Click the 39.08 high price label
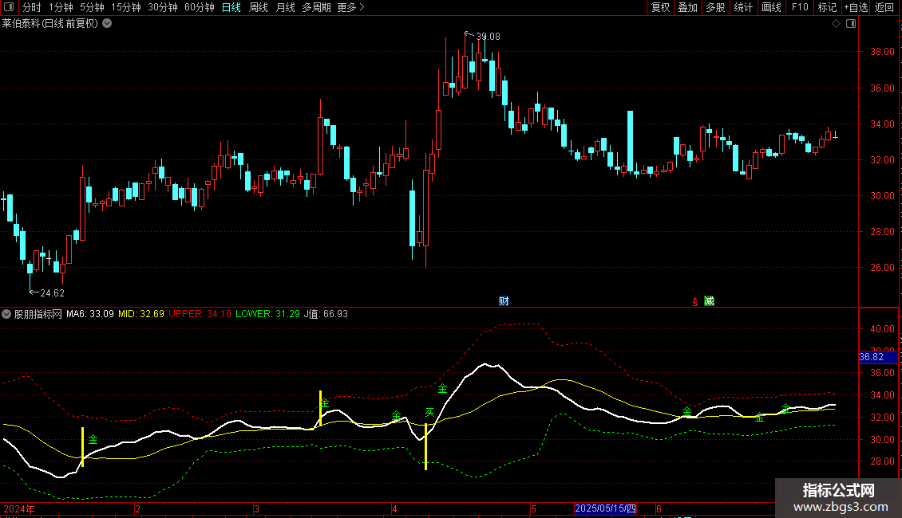Image resolution: width=902 pixels, height=518 pixels. pyautogui.click(x=488, y=36)
